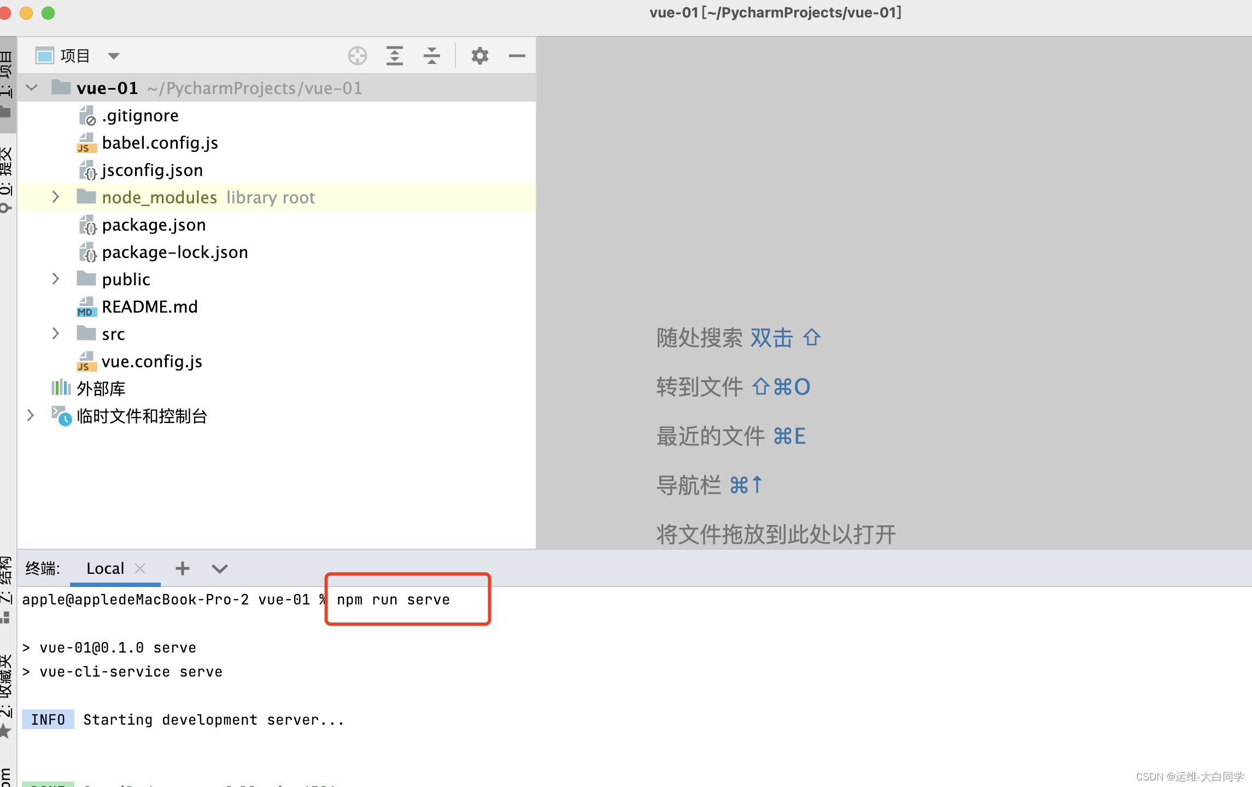Click the yellow minimize window button
Image resolution: width=1252 pixels, height=787 pixels.
[x=26, y=13]
